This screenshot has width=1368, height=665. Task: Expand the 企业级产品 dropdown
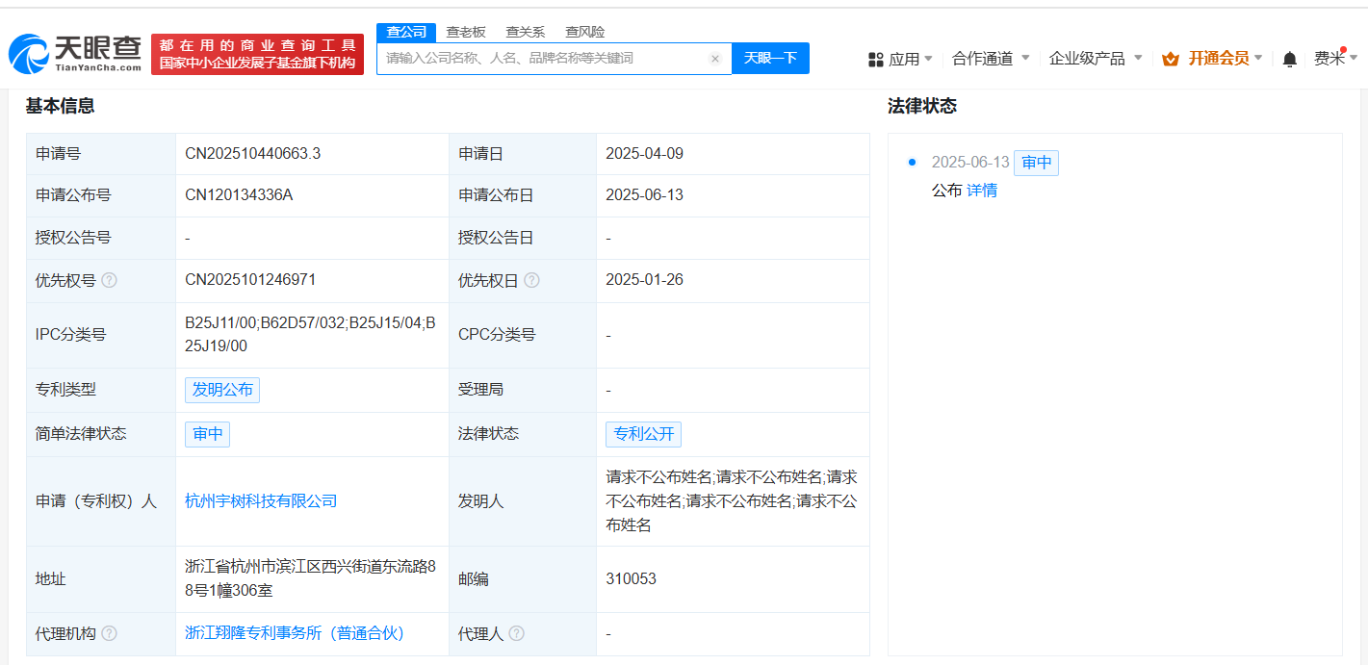pos(1096,59)
